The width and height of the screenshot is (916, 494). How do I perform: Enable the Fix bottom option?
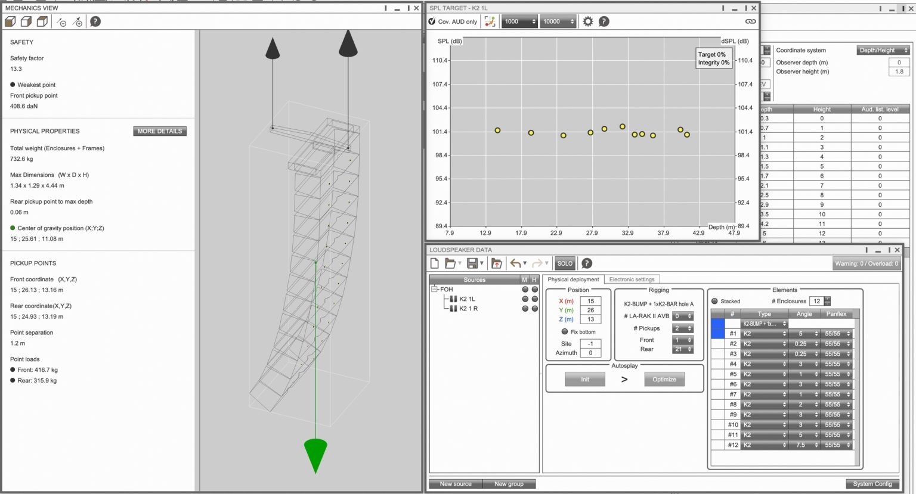[565, 332]
